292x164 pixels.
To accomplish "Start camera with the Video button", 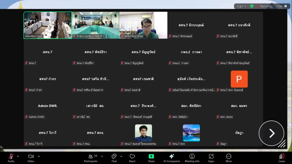I will tap(31, 158).
